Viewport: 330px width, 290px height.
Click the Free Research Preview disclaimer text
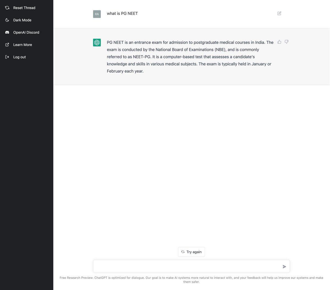pos(191,280)
